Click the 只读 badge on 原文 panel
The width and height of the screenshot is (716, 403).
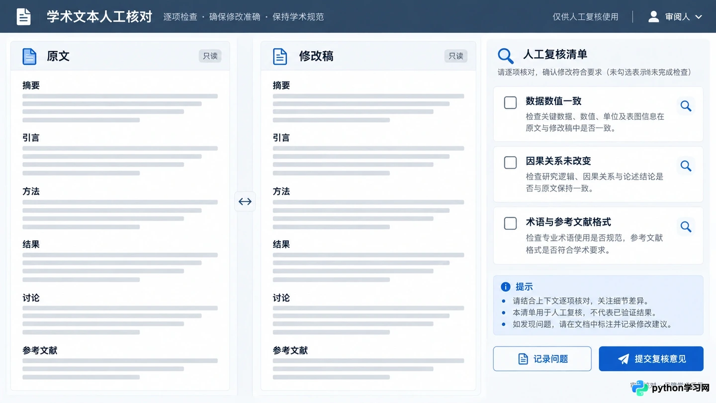(x=210, y=56)
